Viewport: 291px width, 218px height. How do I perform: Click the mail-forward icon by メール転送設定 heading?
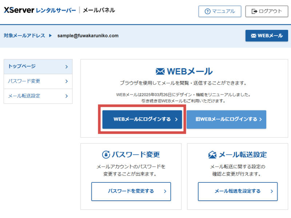[212, 155]
